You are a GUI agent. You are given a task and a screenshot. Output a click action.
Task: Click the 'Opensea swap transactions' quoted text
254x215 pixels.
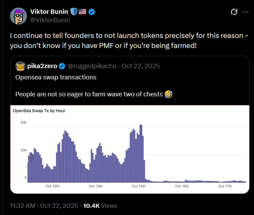click(x=56, y=77)
